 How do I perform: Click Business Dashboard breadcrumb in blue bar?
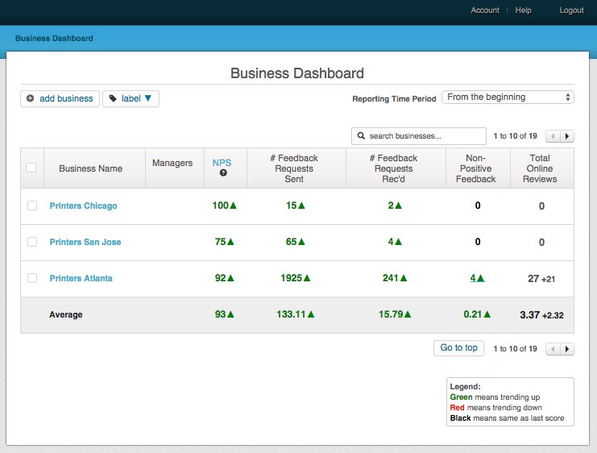click(x=54, y=39)
